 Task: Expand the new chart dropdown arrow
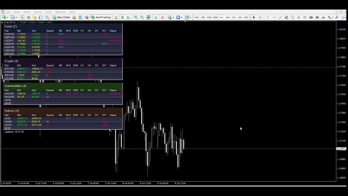[x=8, y=17]
